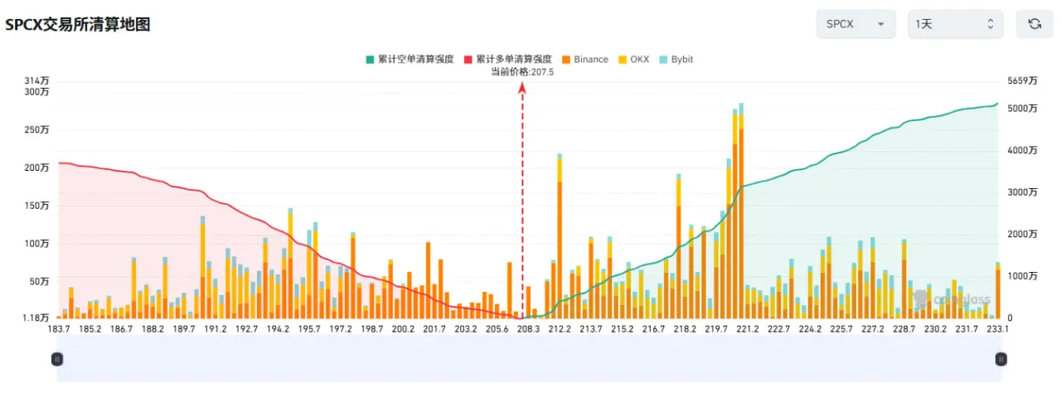Viewport: 1061px width, 393px height.
Task: Click the data zoom slider track
Action: click(529, 359)
